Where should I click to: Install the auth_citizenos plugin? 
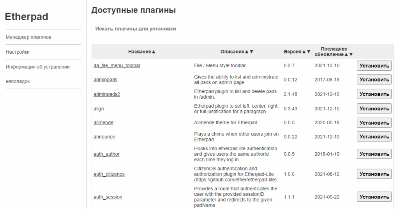(x=374, y=174)
